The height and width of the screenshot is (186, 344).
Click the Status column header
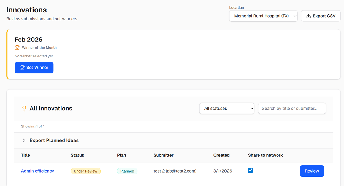[x=77, y=155]
